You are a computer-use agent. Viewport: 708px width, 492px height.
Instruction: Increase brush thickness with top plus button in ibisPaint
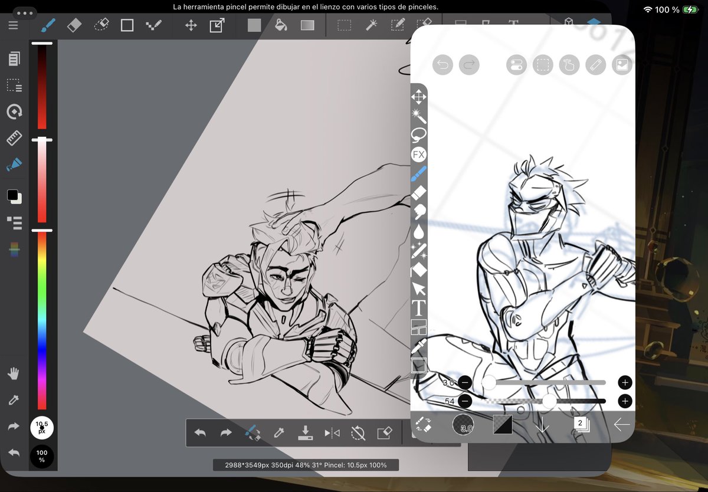[x=625, y=382]
